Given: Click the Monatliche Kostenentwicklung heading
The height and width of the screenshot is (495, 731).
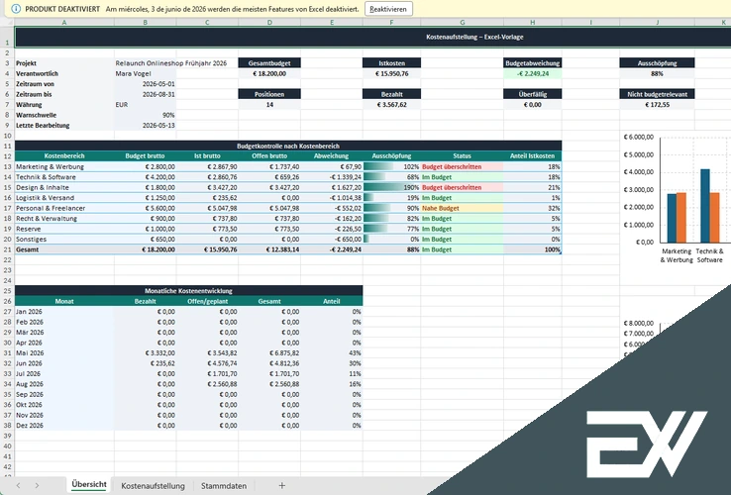Looking at the screenshot, I should click(x=188, y=291).
